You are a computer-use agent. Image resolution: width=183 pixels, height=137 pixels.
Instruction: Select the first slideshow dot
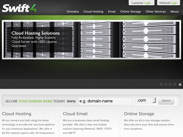pos(161,84)
